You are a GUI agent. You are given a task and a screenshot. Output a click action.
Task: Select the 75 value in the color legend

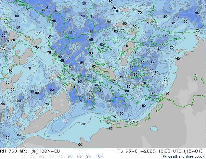[60, 156]
